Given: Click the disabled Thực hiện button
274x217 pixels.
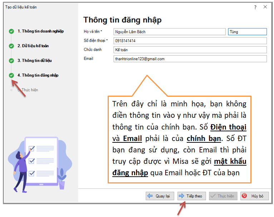Looking at the screenshot, I should 222,196.
